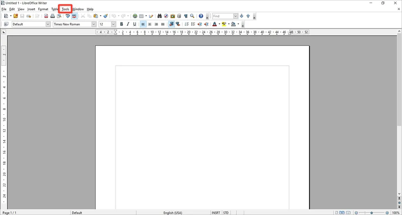
Task: Click Zoom In plus button
Action: (x=387, y=213)
